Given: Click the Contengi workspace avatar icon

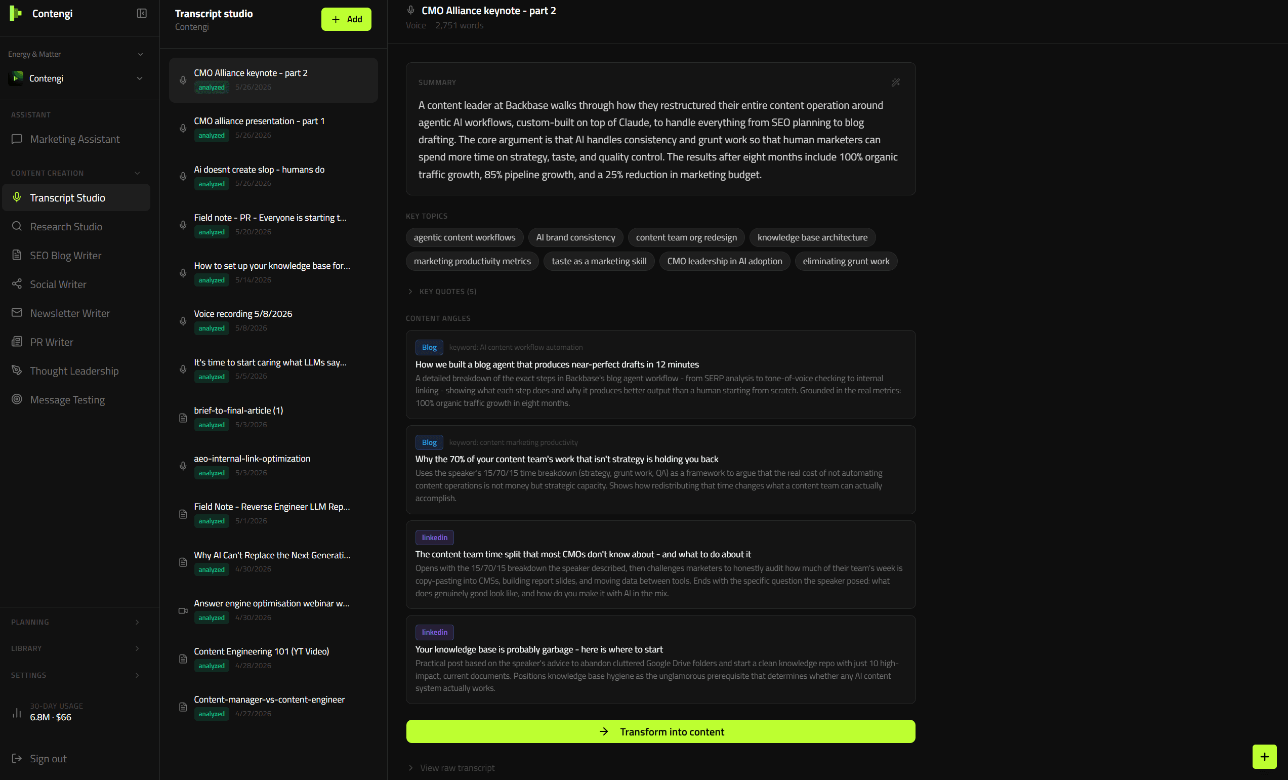Looking at the screenshot, I should coord(16,78).
